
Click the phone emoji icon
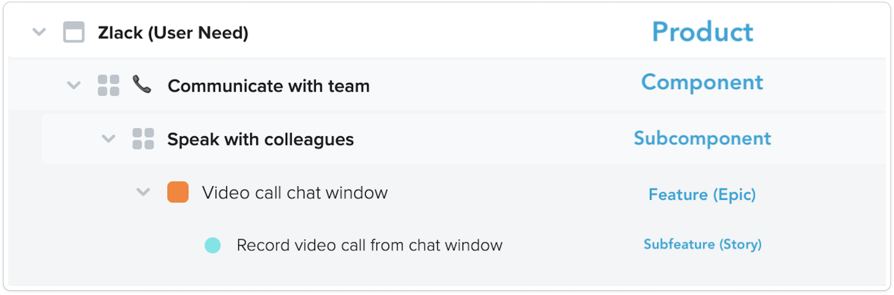click(x=142, y=84)
